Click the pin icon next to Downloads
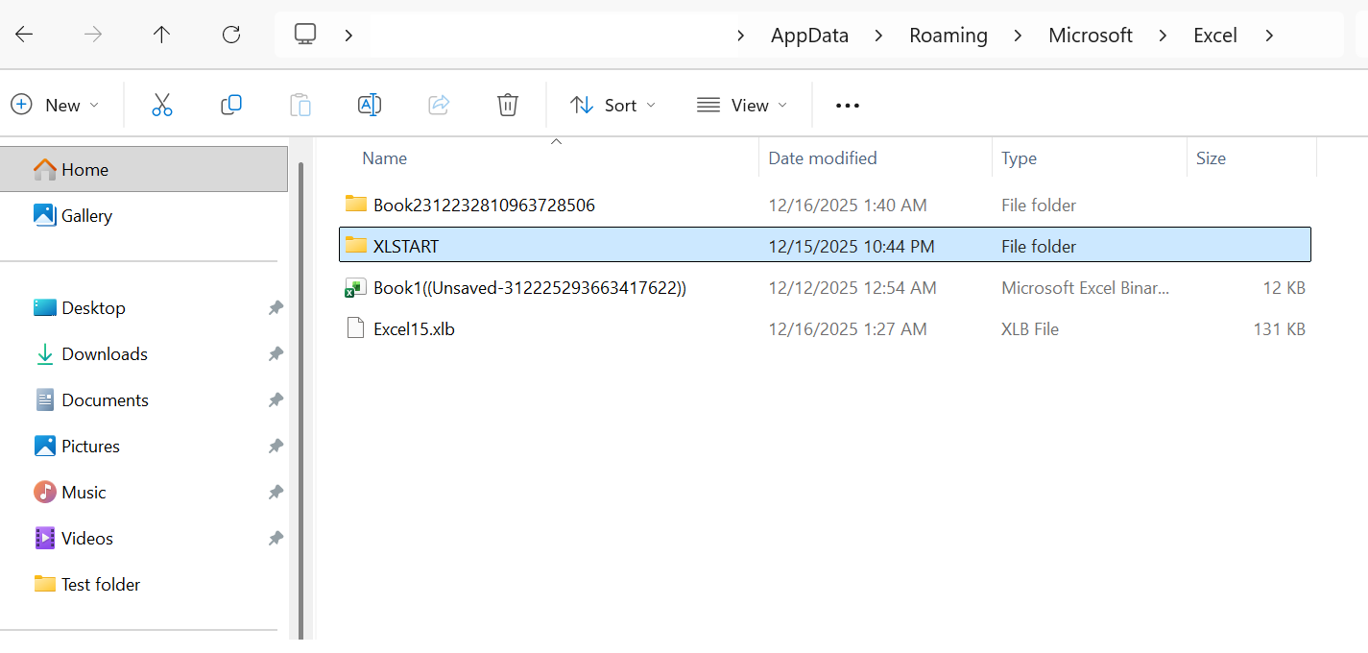 point(276,354)
